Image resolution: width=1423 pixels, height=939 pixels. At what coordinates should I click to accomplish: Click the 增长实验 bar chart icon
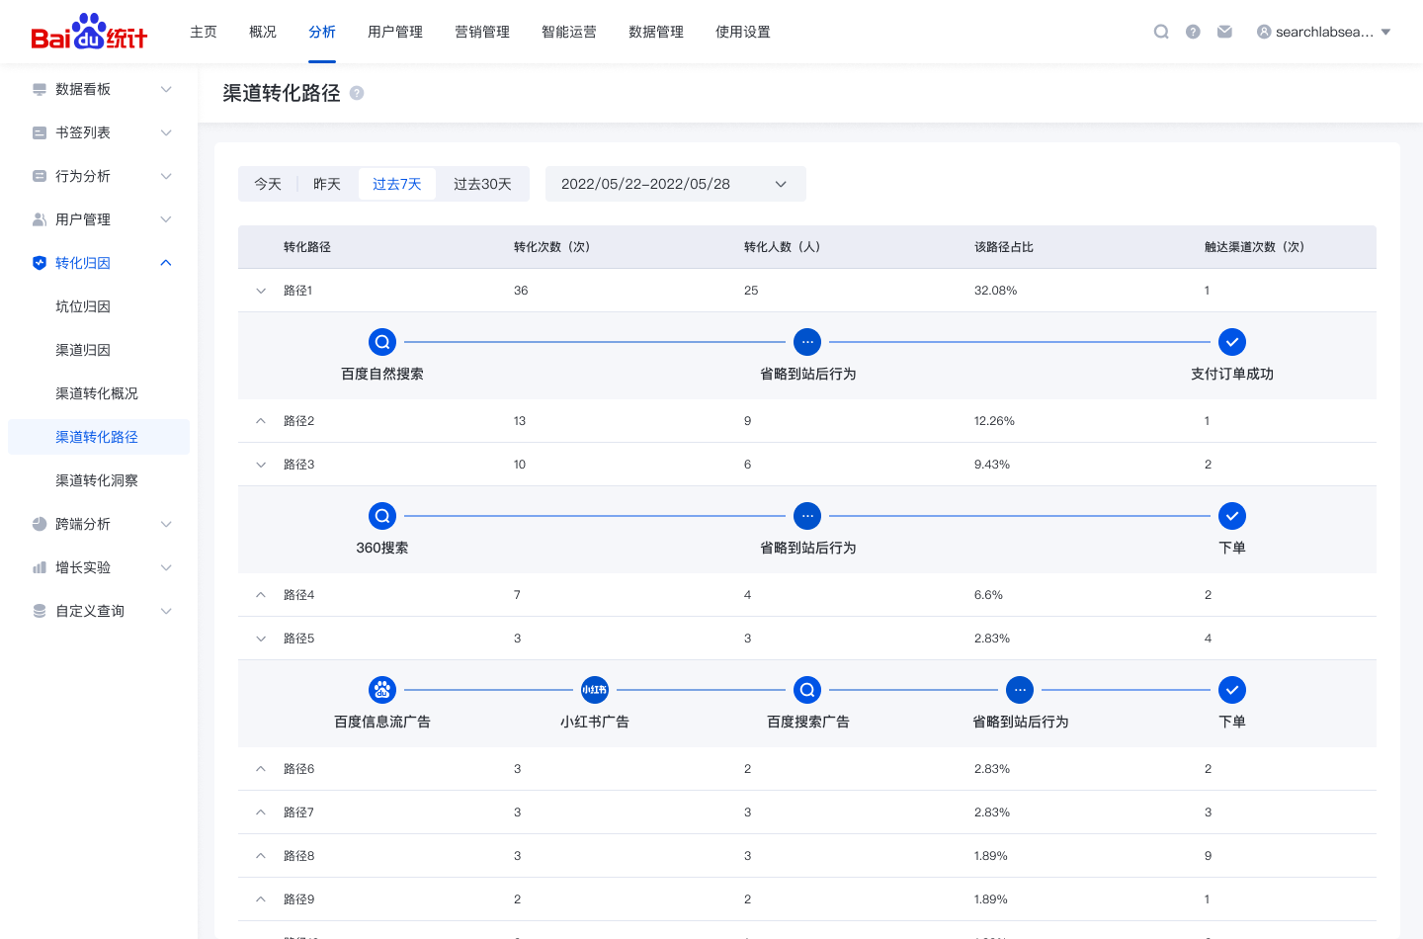(40, 567)
